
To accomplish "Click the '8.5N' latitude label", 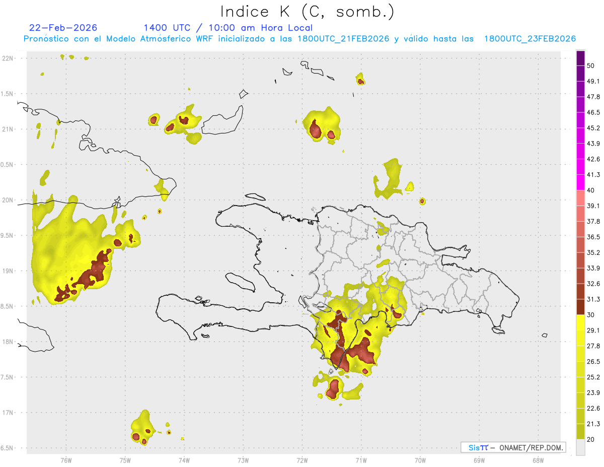I will 7,306.
